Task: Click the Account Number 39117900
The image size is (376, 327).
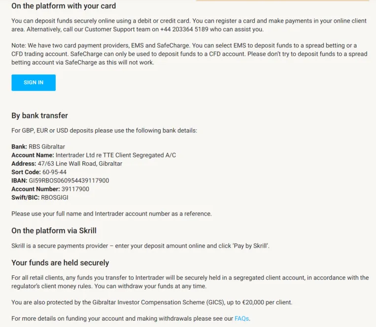Action: [75, 189]
